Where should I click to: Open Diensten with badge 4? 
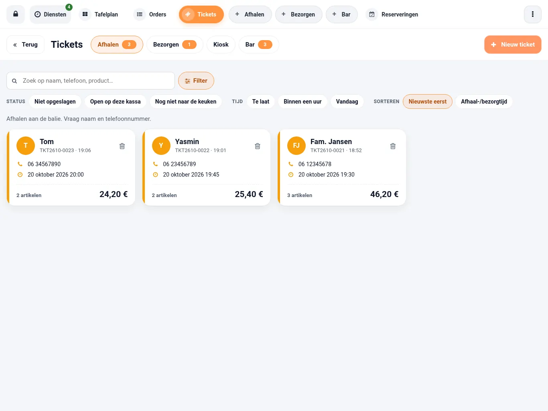point(50,14)
